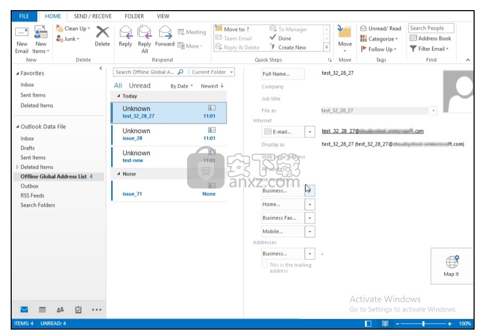
Task: Show Unread items filter
Action: pos(140,86)
